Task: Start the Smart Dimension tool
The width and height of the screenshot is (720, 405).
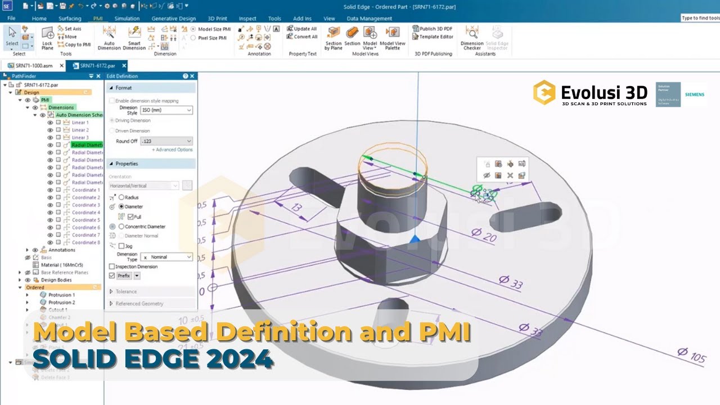Action: pyautogui.click(x=134, y=39)
